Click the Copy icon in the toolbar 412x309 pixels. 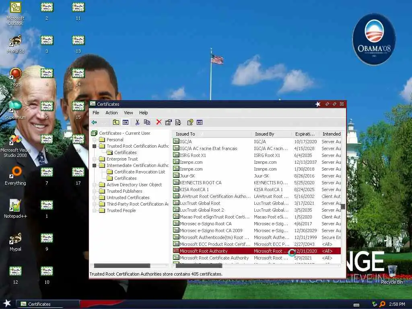147,122
